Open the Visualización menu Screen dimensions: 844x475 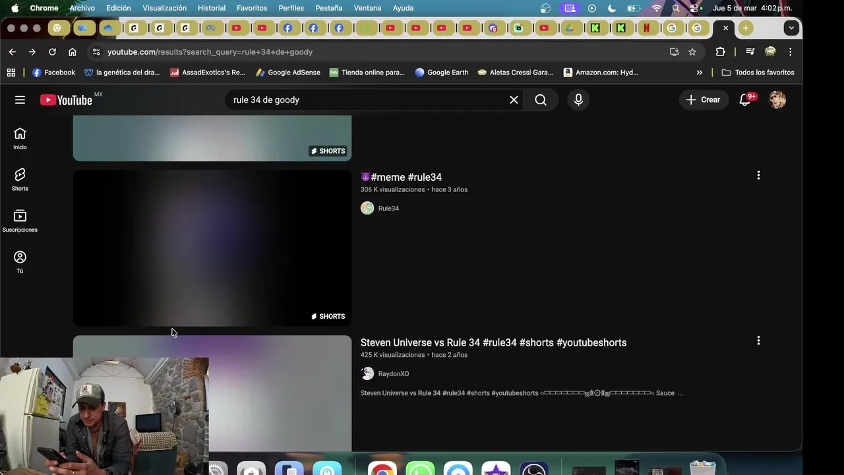tap(164, 8)
